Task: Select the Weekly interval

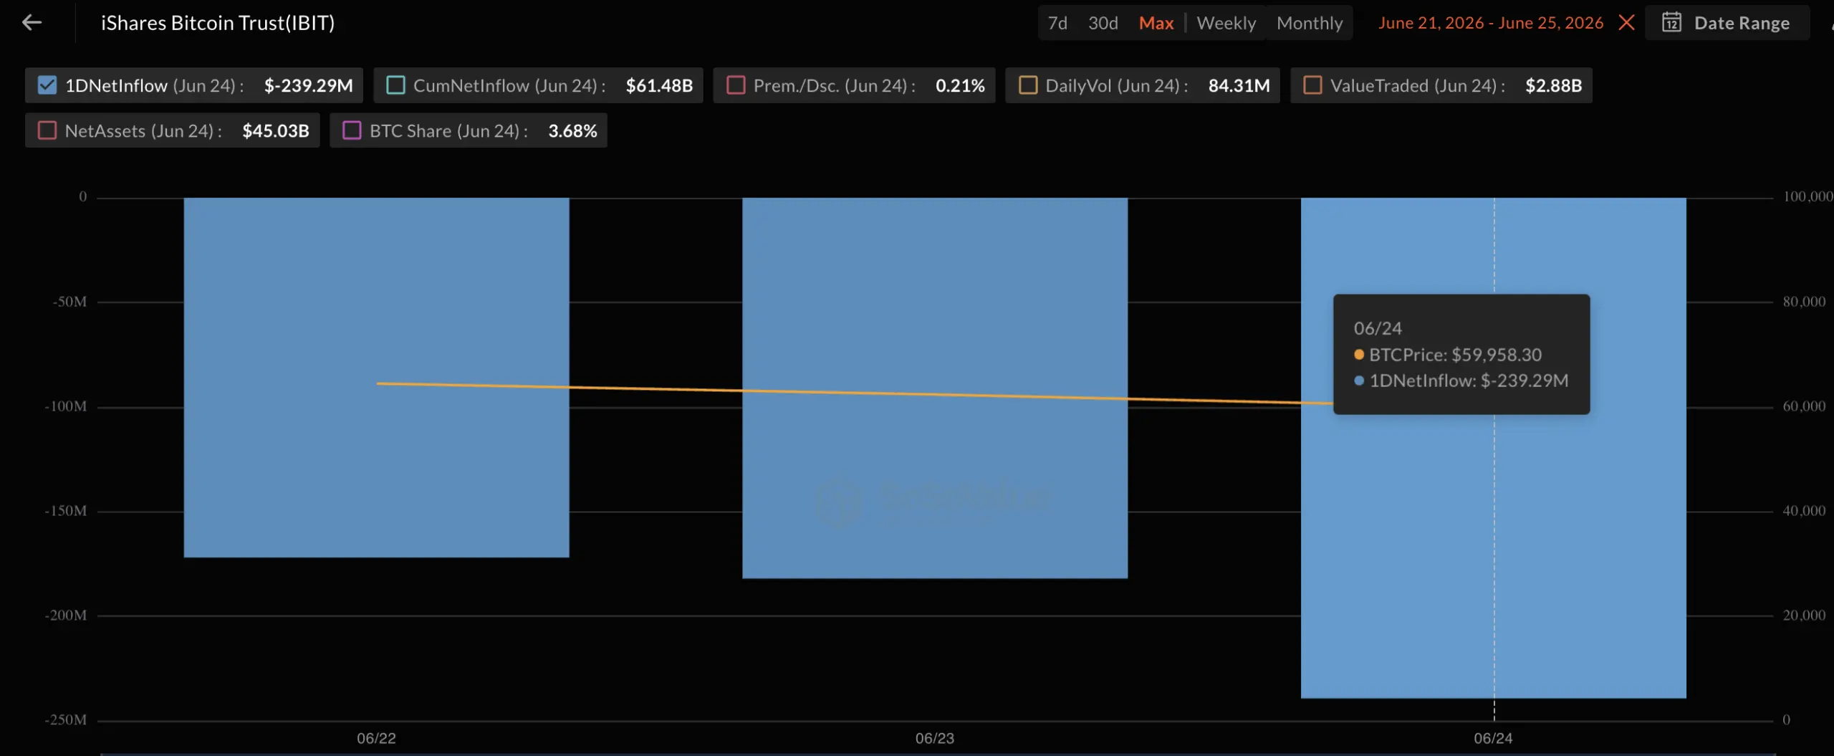Action: point(1226,23)
